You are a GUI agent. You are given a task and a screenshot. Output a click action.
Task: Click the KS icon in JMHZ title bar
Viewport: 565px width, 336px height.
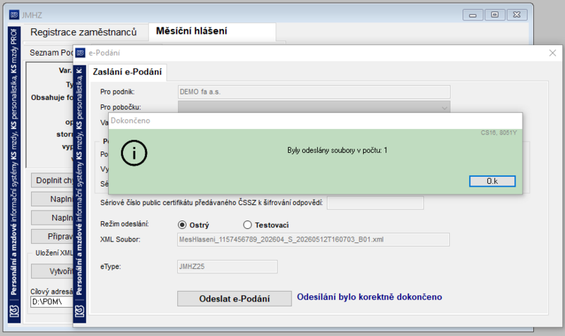click(x=14, y=15)
